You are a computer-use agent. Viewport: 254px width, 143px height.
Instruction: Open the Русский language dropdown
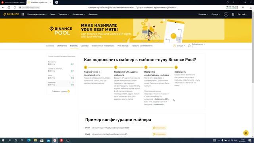tap(242, 14)
